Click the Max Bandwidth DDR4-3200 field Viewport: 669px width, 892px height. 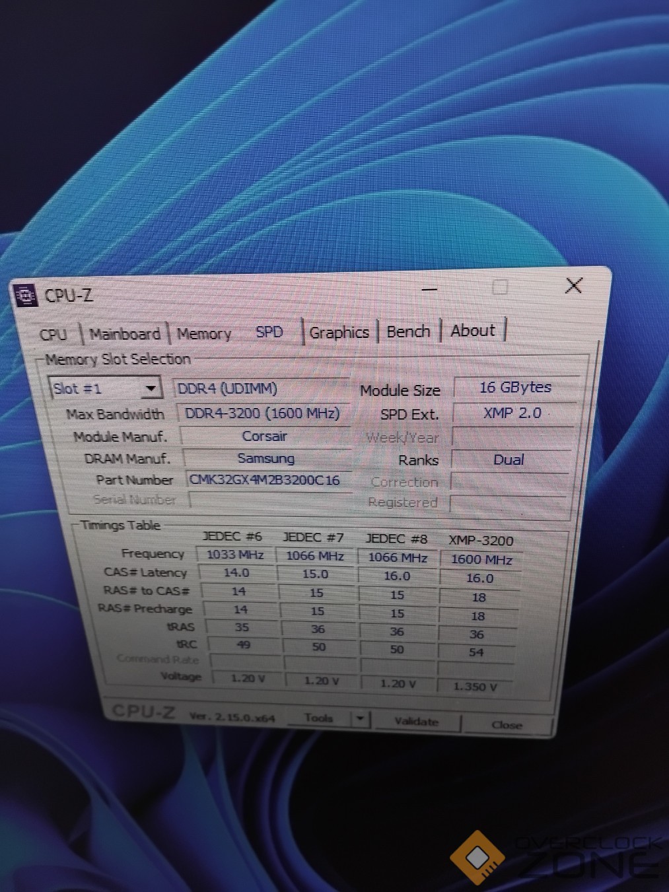pos(262,413)
